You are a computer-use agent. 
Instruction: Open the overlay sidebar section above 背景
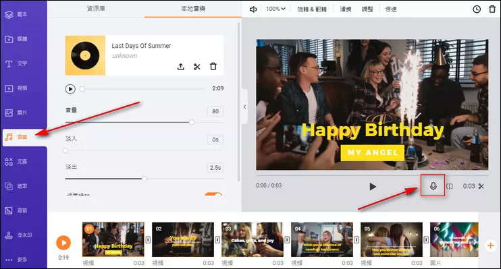(17, 186)
